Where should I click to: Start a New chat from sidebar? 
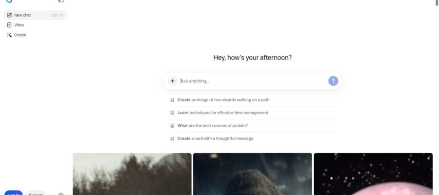click(35, 15)
